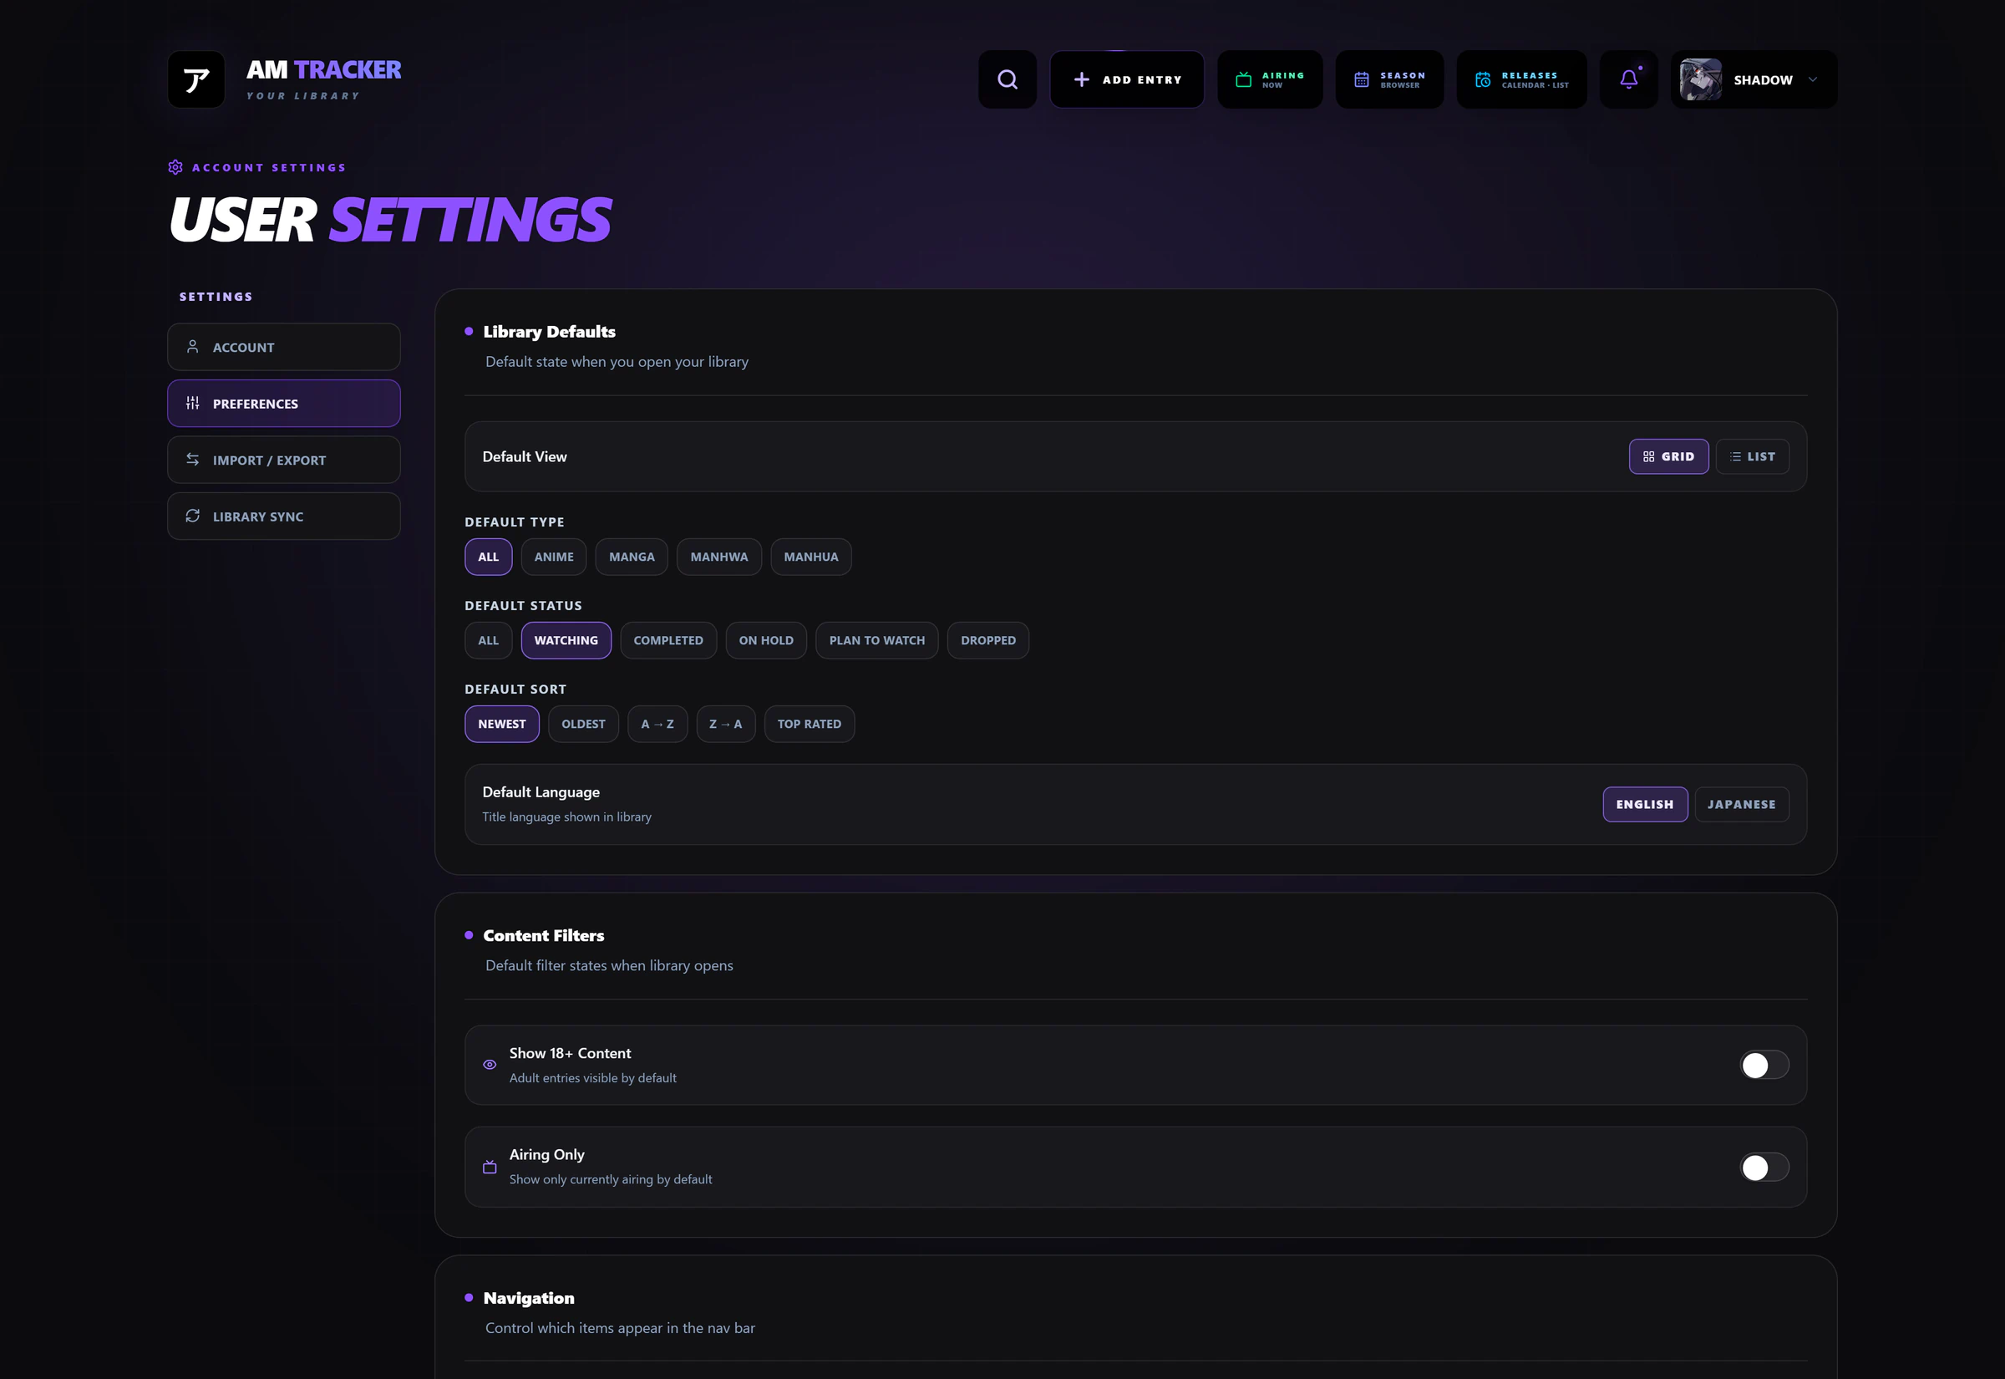Screen dimensions: 2005x1379
Task: Set default view to List
Action: (1752, 456)
